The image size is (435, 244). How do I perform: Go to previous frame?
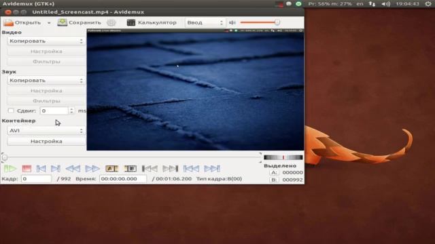point(41,169)
